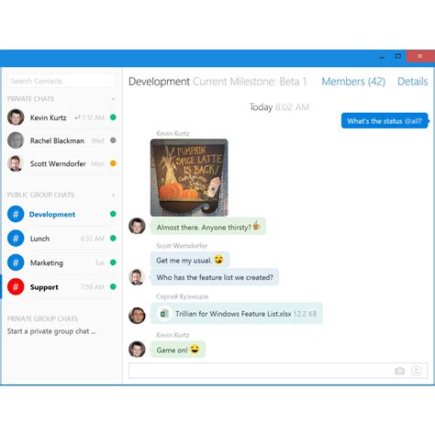Select the Marketing group chat

coord(61,262)
